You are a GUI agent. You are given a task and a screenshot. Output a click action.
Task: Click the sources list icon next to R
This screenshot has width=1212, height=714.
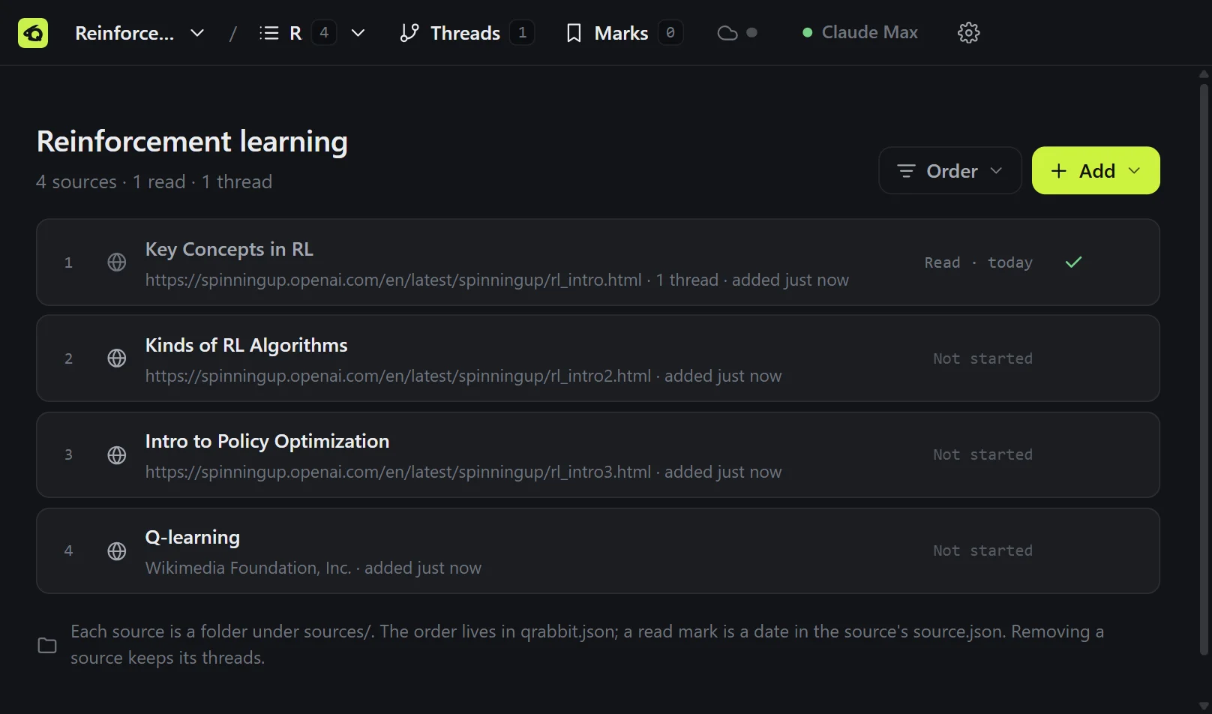(268, 33)
